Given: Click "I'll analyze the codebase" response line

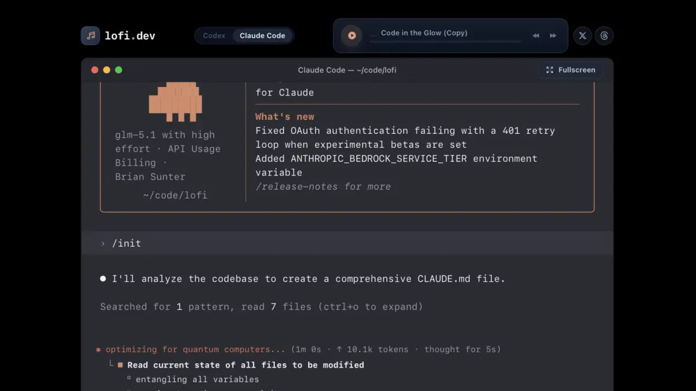Looking at the screenshot, I should click(x=309, y=279).
